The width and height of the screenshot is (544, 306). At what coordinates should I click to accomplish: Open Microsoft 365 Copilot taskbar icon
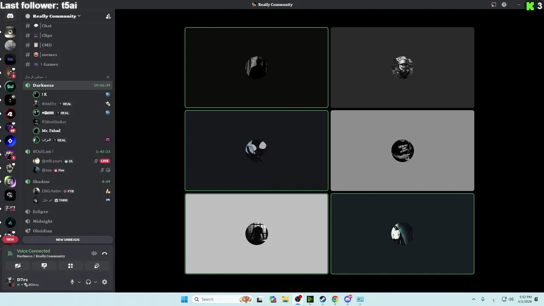click(x=273, y=299)
